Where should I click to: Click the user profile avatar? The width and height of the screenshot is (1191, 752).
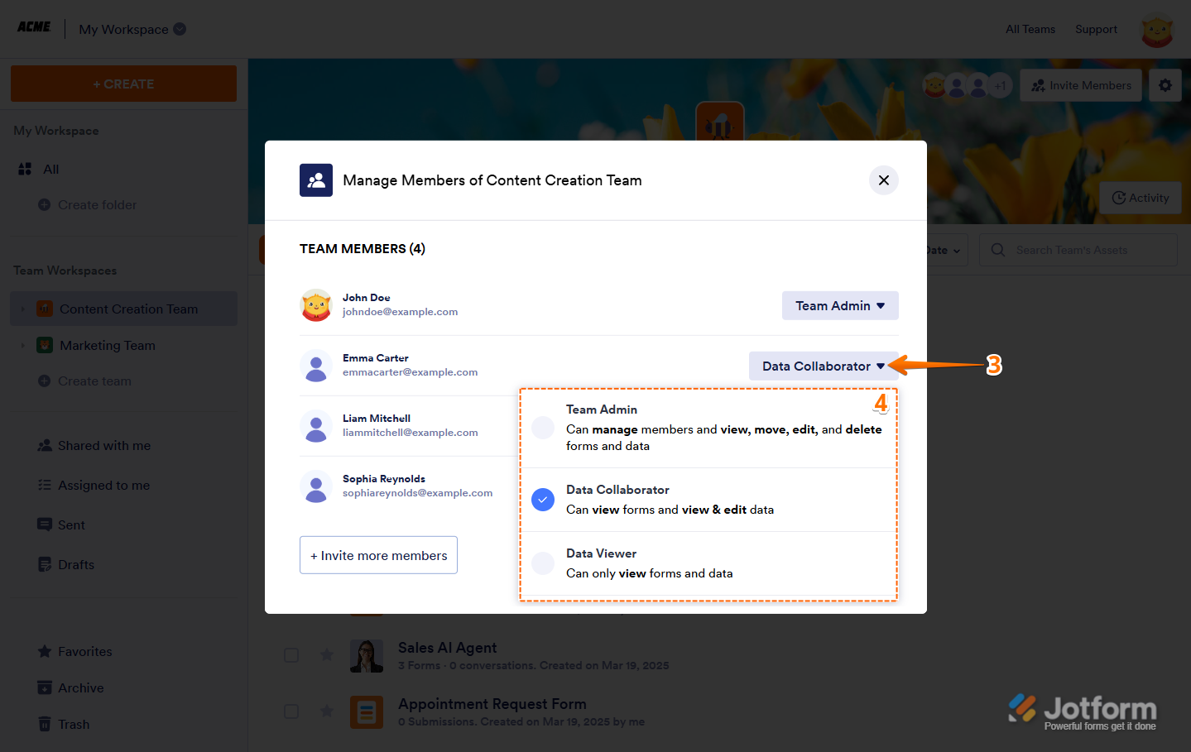[1156, 31]
